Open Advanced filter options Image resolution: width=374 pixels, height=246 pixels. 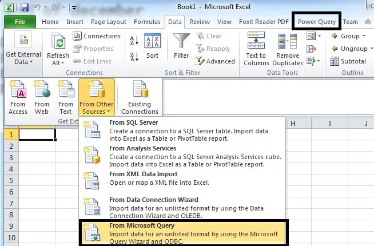pos(215,61)
